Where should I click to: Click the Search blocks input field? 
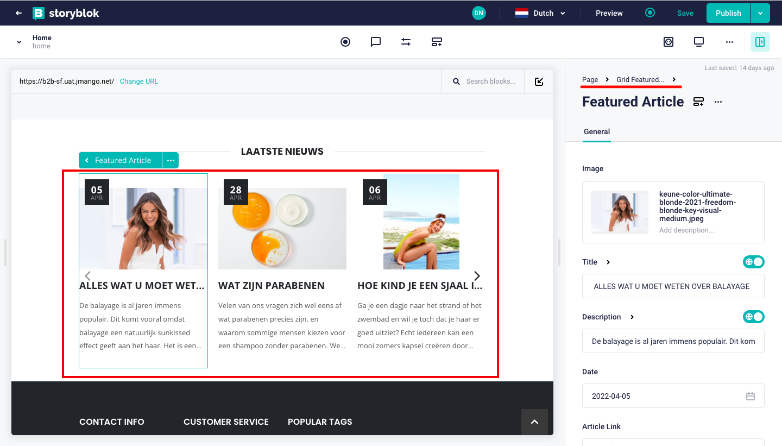(490, 81)
